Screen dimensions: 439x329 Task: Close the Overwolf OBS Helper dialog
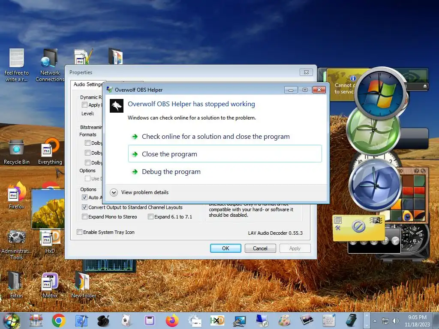(x=319, y=90)
